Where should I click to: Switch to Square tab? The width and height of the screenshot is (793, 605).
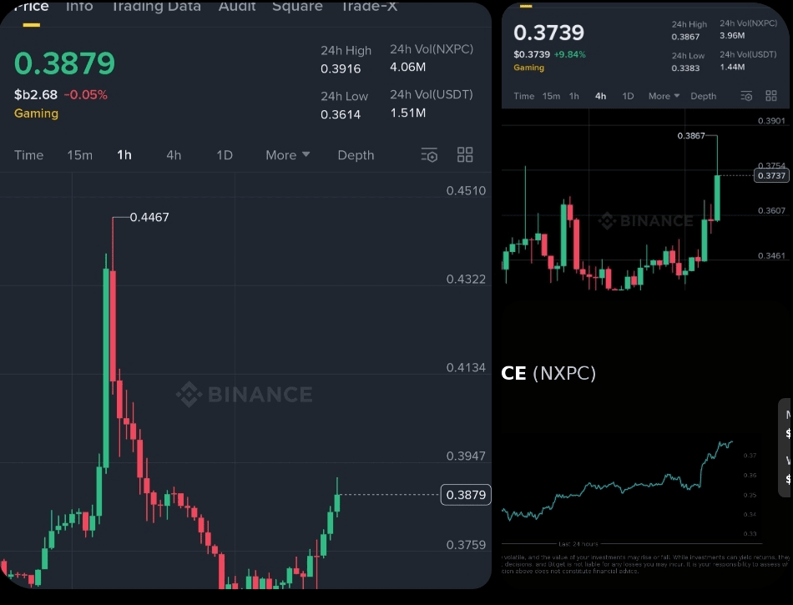click(x=297, y=7)
